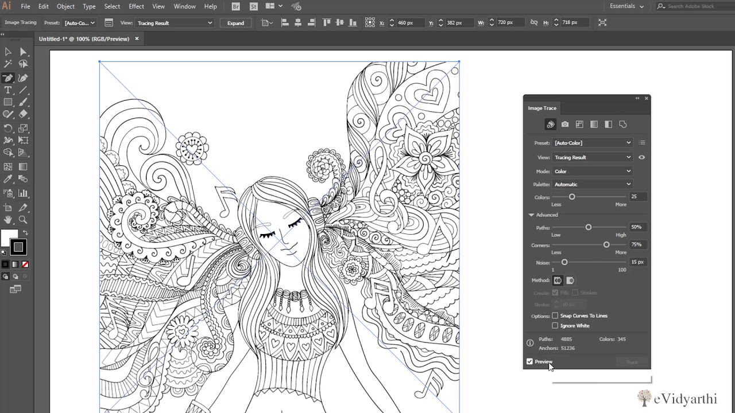Click the Low Color preset icon
The width and height of the screenshot is (735, 413).
[x=579, y=124]
